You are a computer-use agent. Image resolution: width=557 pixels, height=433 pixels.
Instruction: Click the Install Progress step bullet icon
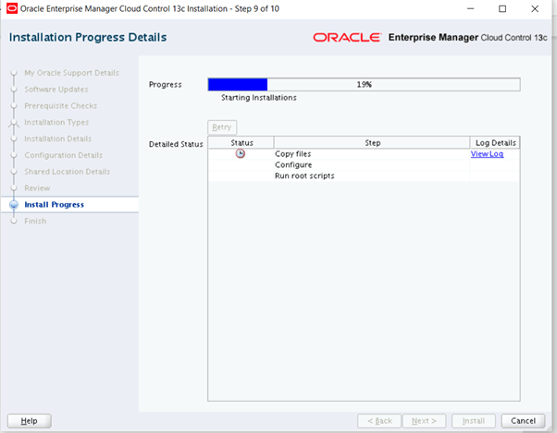click(x=13, y=204)
